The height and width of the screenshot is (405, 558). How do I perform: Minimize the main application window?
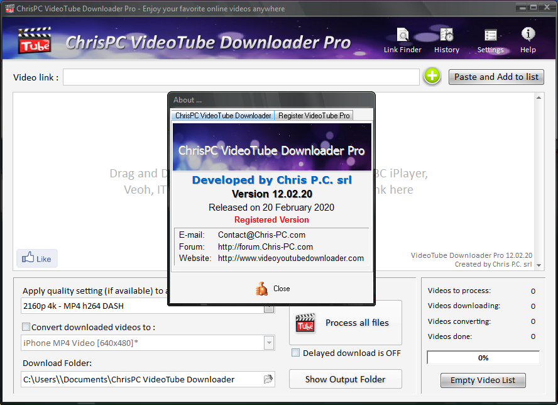[522, 7]
